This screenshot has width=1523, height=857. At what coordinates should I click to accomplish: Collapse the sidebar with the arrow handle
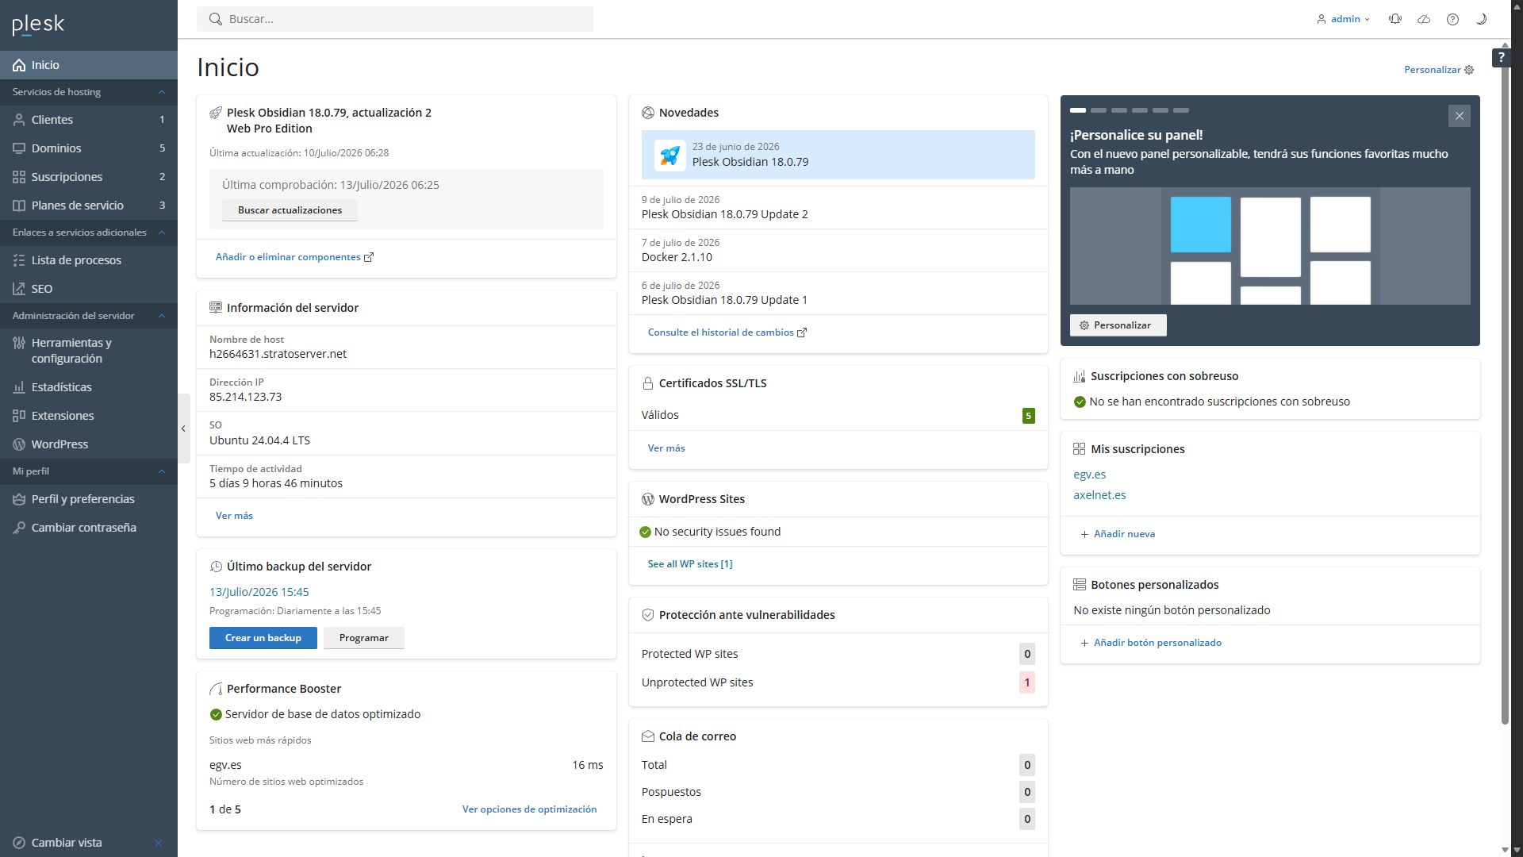point(183,428)
